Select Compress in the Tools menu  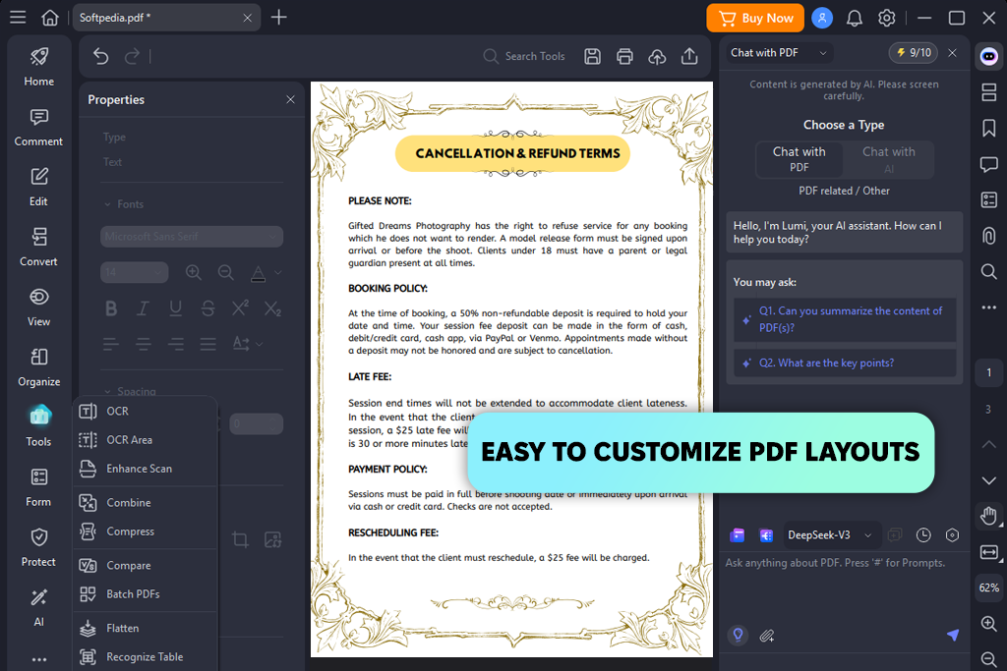coord(146,531)
